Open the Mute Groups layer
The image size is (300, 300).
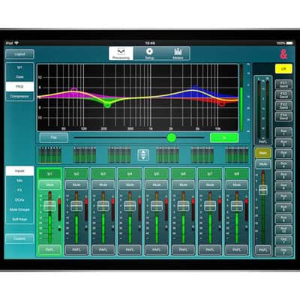tap(19, 209)
